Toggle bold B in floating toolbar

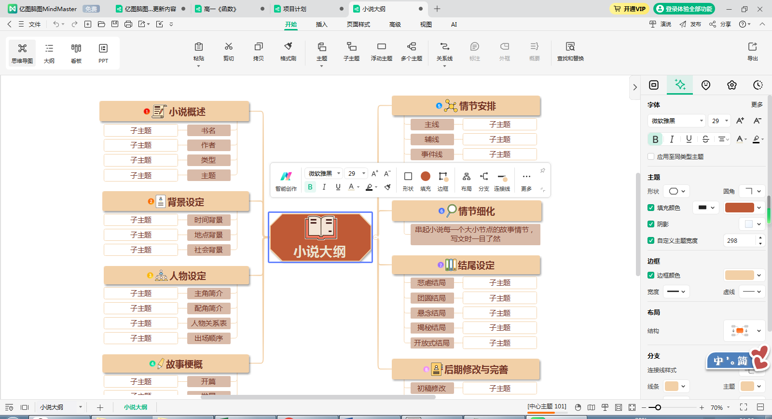coord(310,187)
